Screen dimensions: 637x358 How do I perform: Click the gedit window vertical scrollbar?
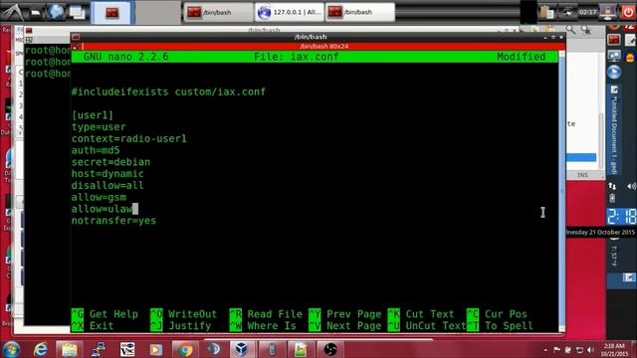tap(601, 140)
